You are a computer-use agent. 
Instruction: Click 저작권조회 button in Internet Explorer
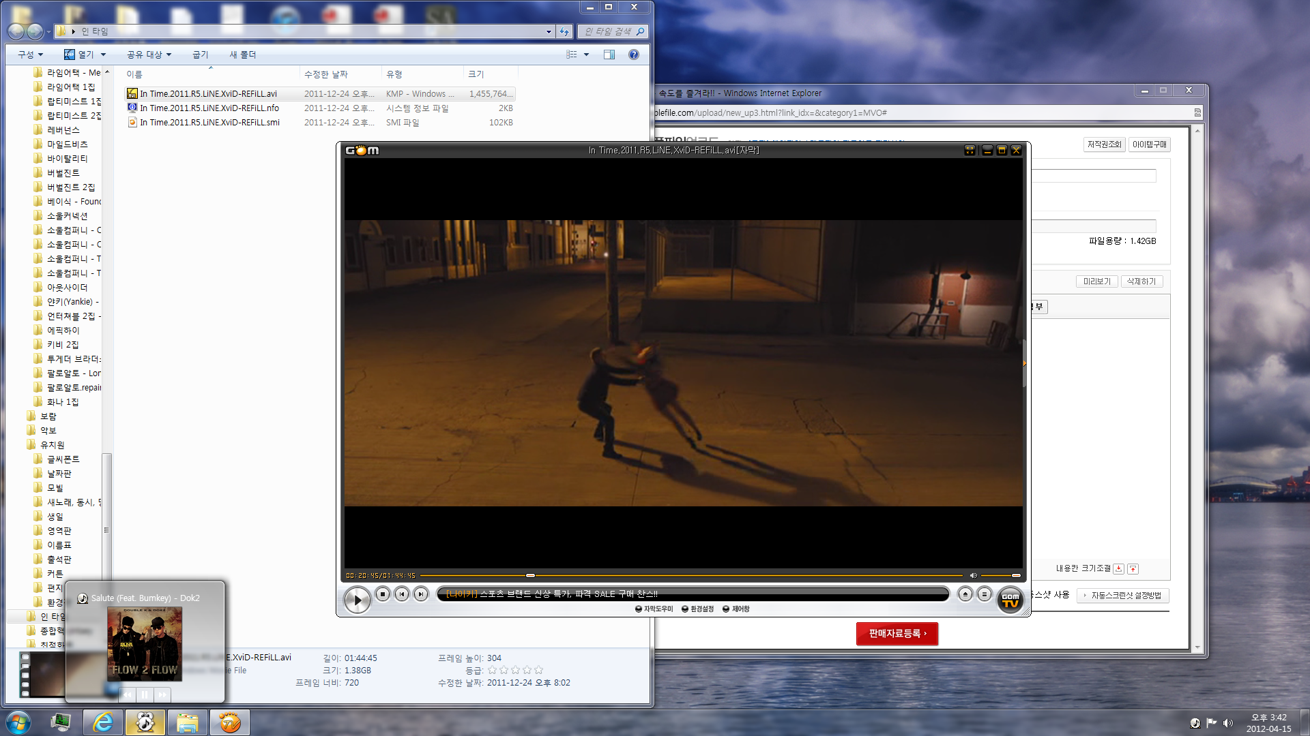click(x=1104, y=144)
